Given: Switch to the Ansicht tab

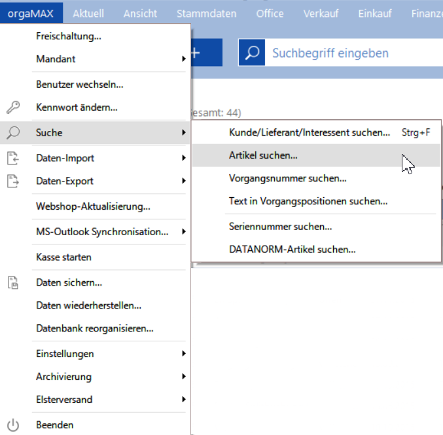Looking at the screenshot, I should coord(140,13).
